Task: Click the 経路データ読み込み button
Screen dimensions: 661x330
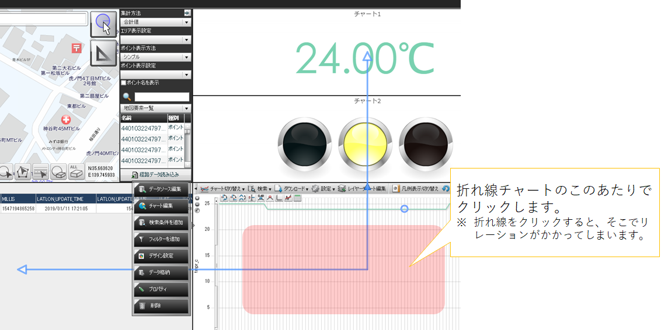Action: (x=155, y=174)
